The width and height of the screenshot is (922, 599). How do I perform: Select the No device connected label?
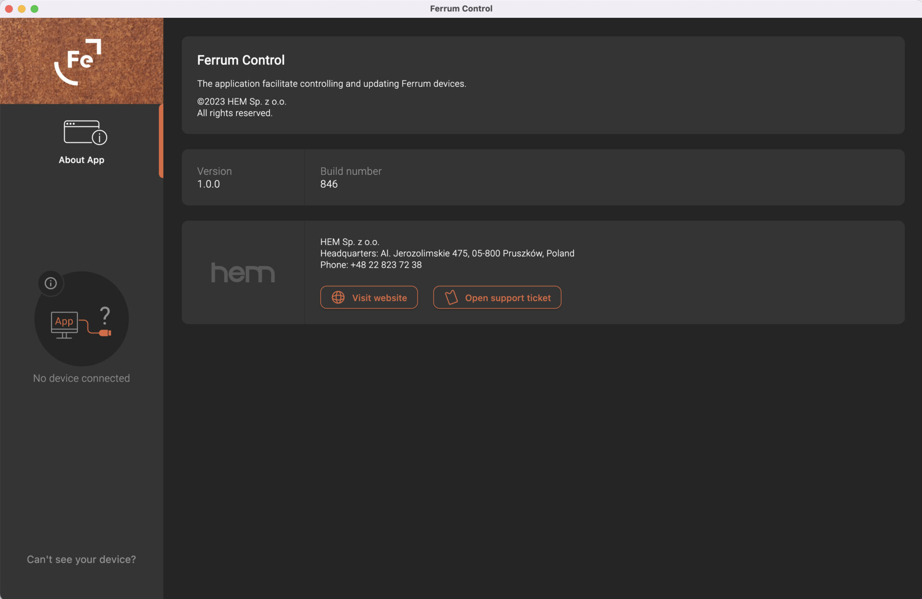[81, 378]
